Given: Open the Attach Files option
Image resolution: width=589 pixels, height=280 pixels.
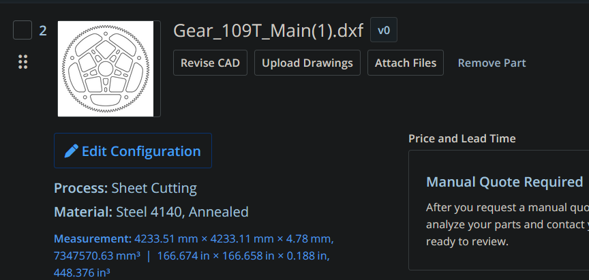Looking at the screenshot, I should [406, 63].
